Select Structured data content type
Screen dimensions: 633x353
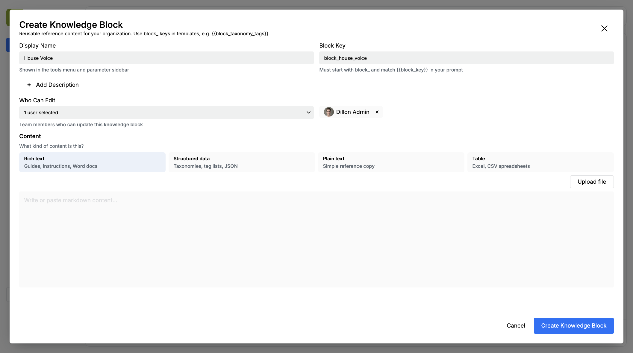(242, 162)
